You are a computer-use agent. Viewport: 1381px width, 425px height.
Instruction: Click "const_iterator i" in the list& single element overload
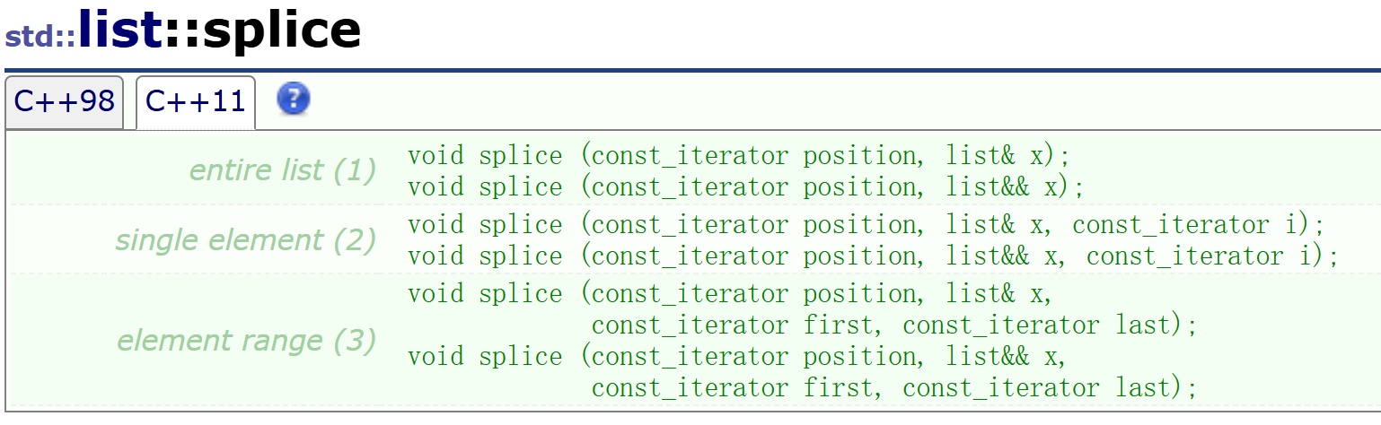click(x=1190, y=224)
